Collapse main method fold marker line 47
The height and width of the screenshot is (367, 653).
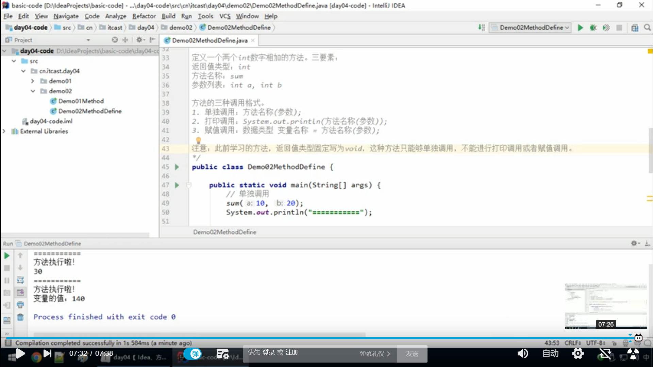point(189,185)
